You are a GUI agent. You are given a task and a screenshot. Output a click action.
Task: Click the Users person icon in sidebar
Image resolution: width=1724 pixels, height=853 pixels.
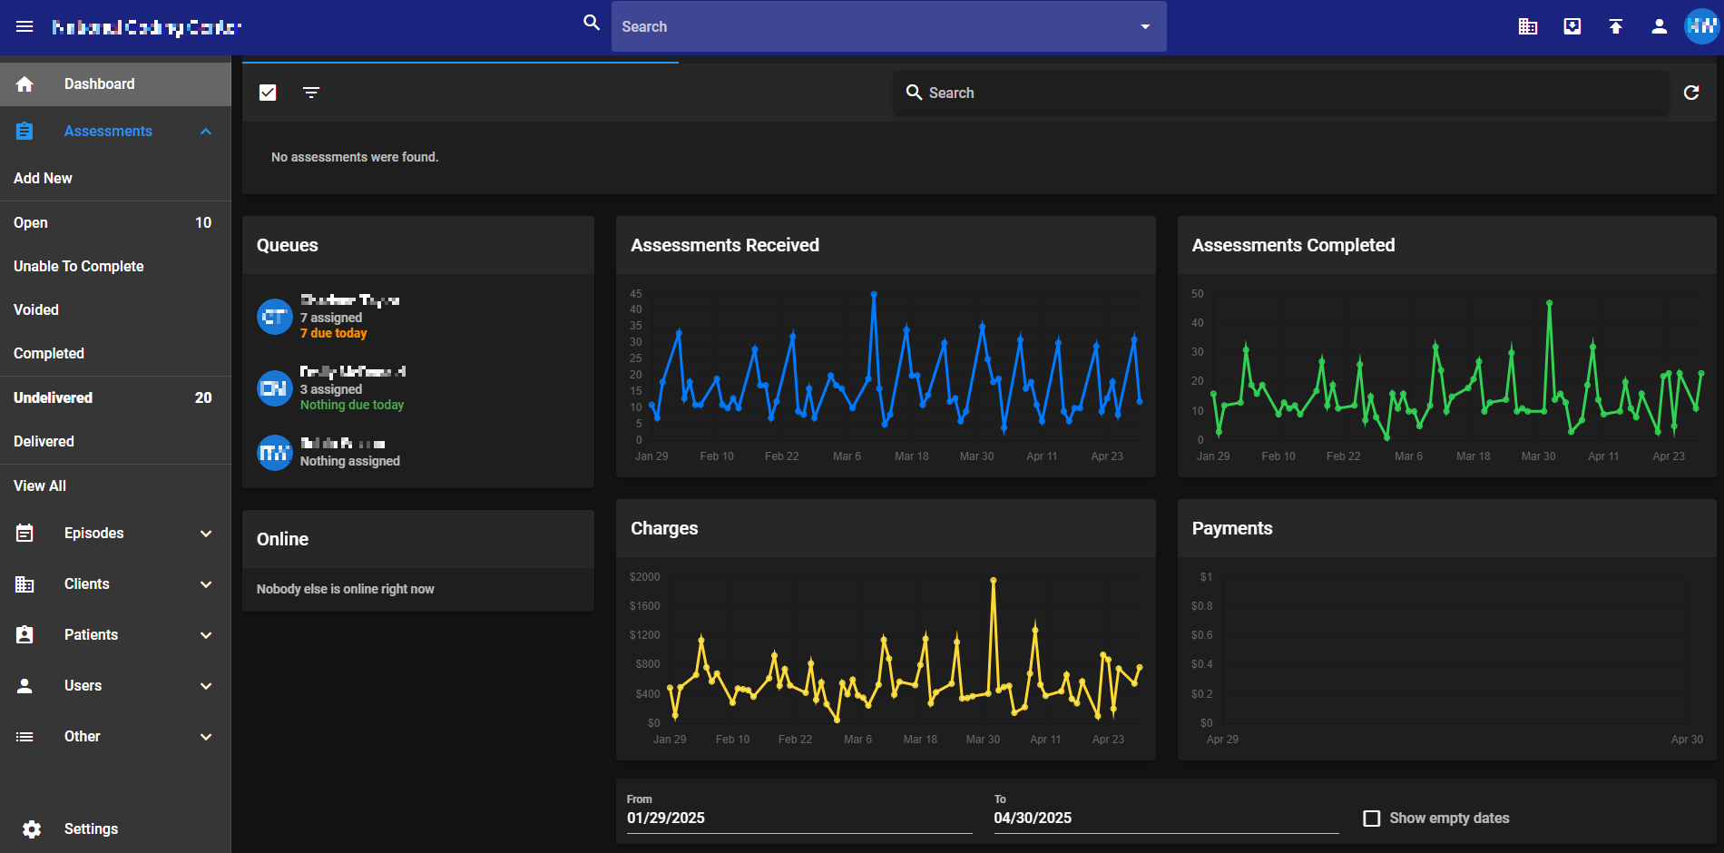(x=24, y=686)
